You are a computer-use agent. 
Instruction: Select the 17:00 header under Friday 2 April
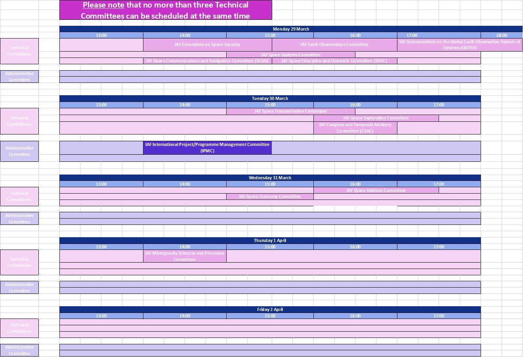click(x=439, y=316)
